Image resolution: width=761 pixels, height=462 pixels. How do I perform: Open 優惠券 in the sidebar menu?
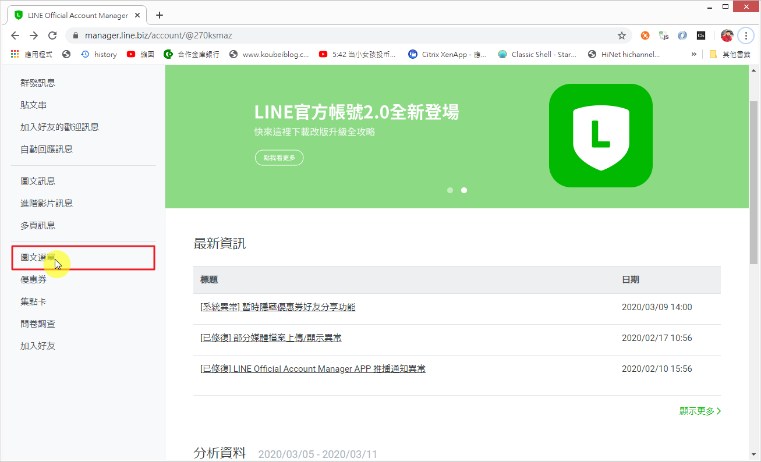point(33,279)
